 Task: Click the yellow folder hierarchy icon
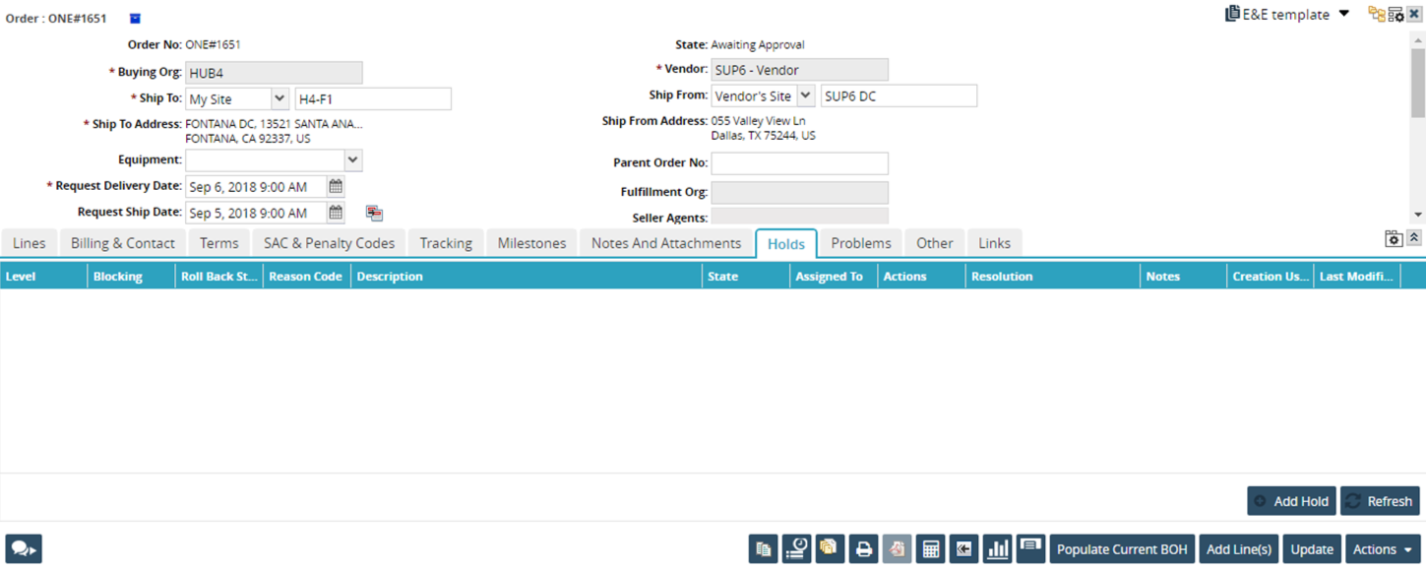tap(1377, 14)
